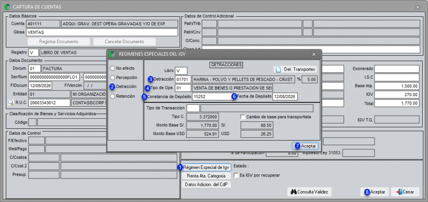The image size is (428, 202).
Task: Select the Detracción radio option
Action: point(112,87)
